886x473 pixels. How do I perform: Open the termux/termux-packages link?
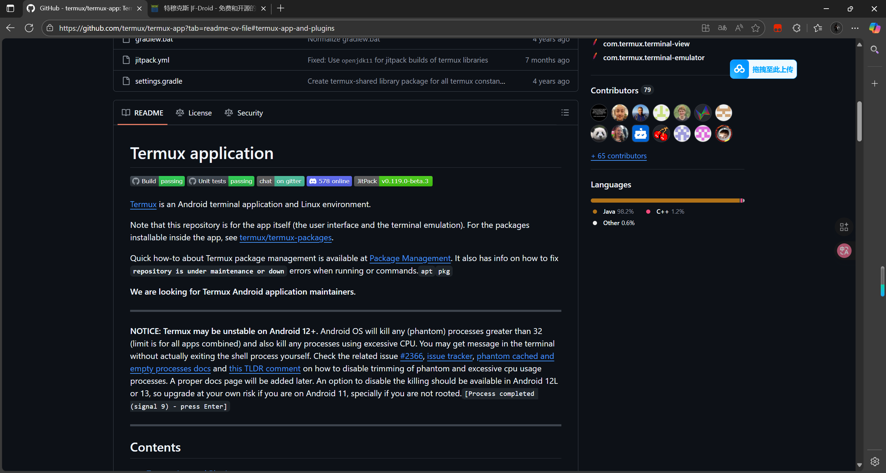[x=285, y=238]
